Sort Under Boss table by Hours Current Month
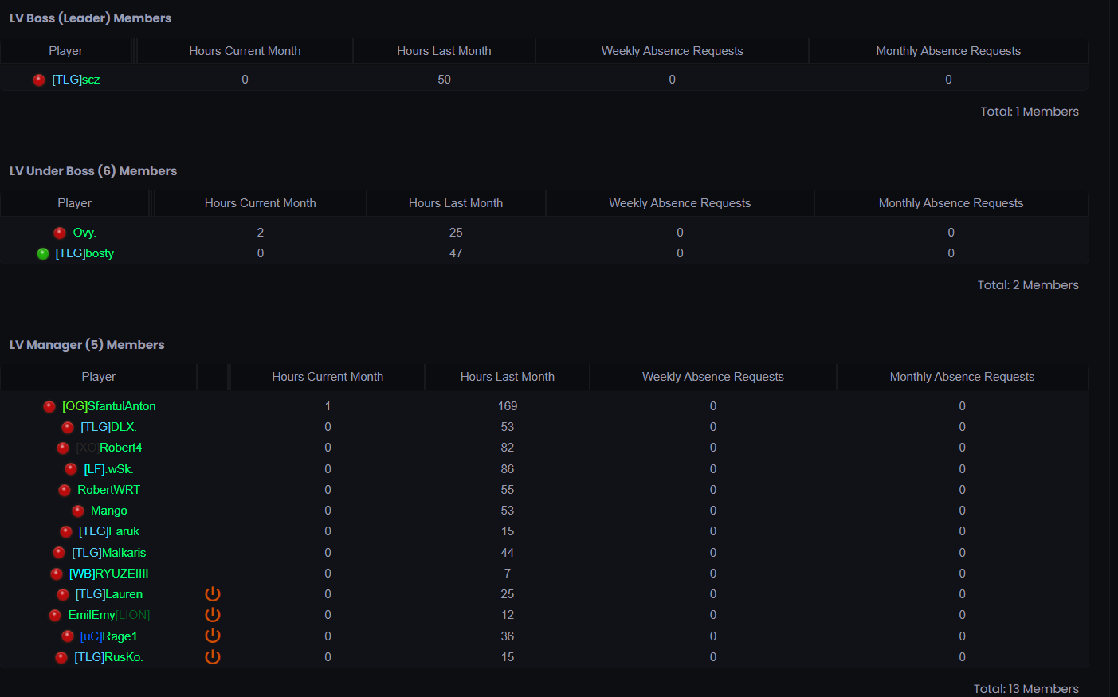Image resolution: width=1118 pixels, height=697 pixels. click(261, 203)
